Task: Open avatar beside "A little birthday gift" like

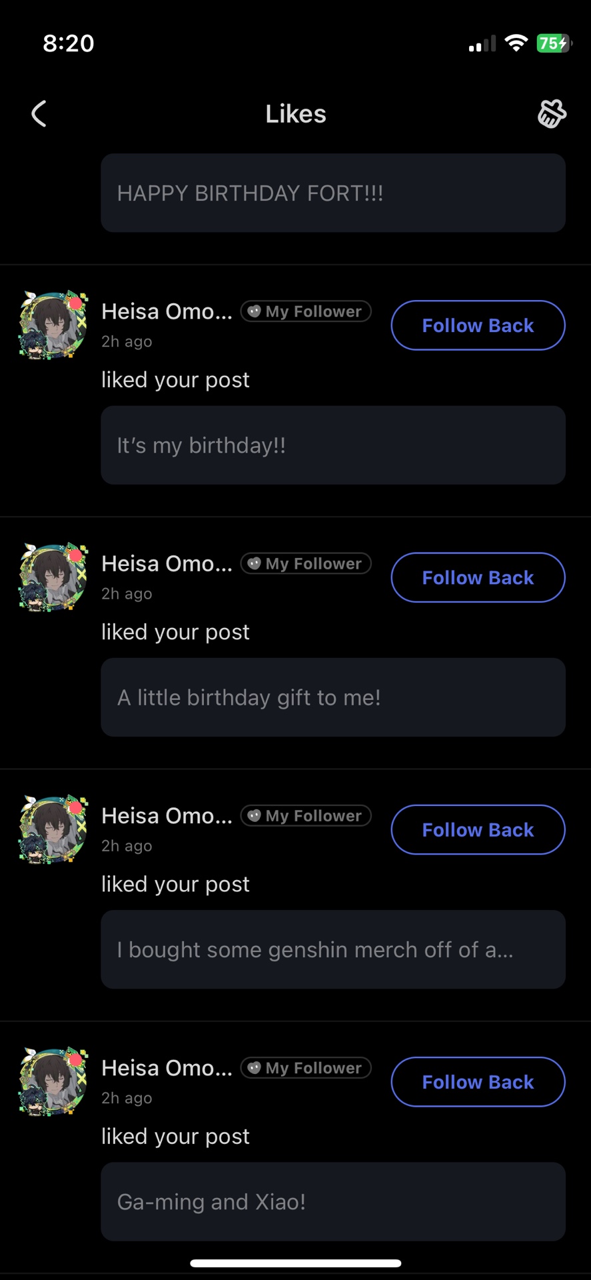Action: (x=53, y=578)
